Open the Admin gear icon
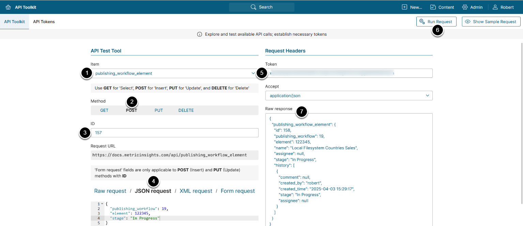Viewport: 523px width, 226px height. [465, 7]
